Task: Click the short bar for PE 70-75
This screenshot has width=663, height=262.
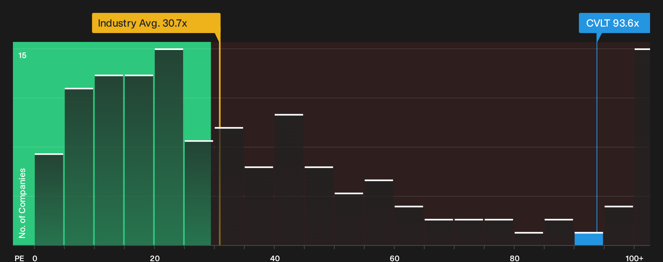Action: click(469, 232)
